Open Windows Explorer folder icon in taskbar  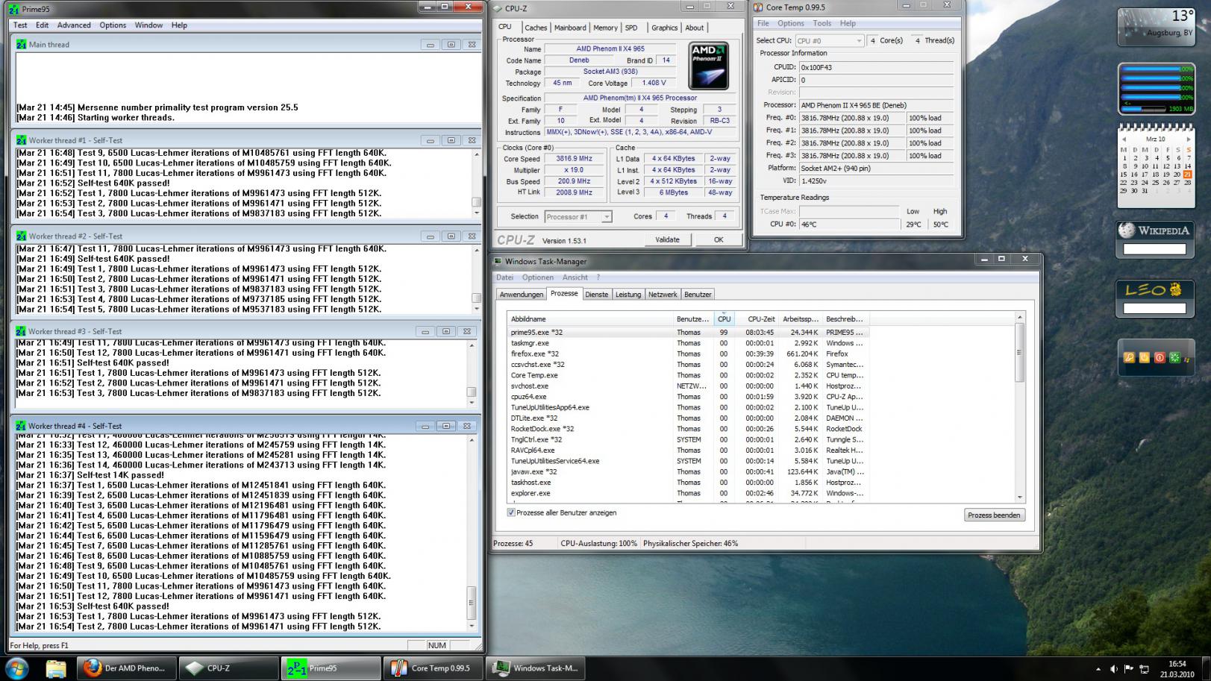pyautogui.click(x=56, y=668)
